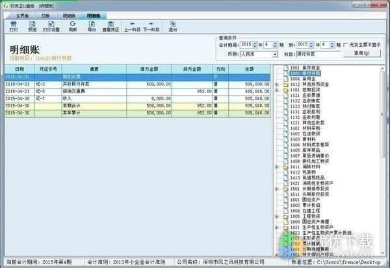The height and width of the screenshot is (268, 390).
Task: Switch to the 主界面 tab
Action: pos(22,16)
